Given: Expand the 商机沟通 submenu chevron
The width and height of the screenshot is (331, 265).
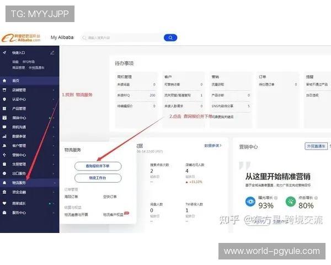Looking at the screenshot, I should 54,127.
